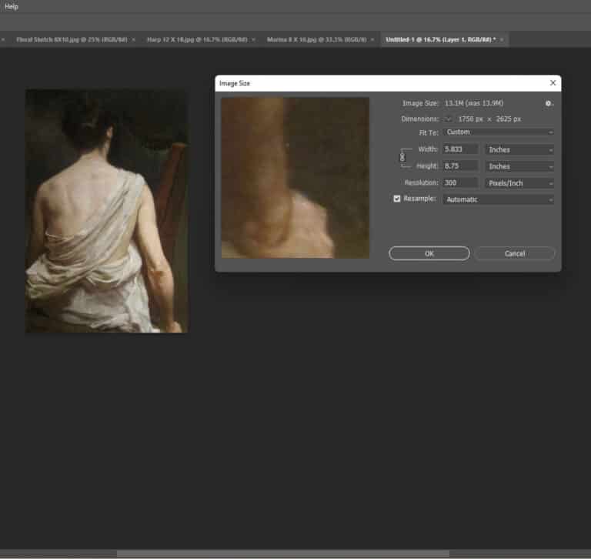Toggle the constrain proportions chain link icon
This screenshot has height=559, width=591.
click(402, 157)
